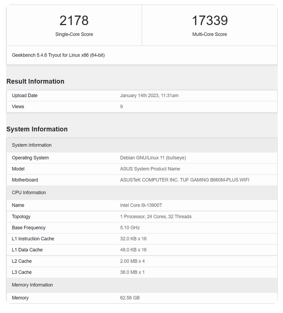This screenshot has height=313, width=283.
Task: Click the views count 9
Action: coord(121,107)
